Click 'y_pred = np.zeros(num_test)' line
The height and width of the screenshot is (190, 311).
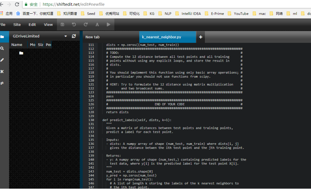pos(131,176)
